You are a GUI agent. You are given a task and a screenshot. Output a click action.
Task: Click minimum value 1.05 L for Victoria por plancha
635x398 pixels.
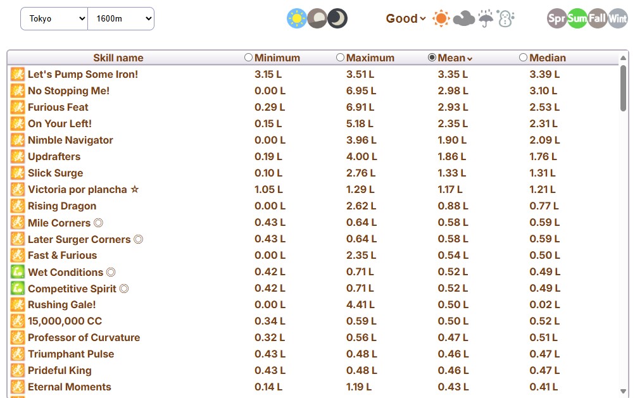pyautogui.click(x=268, y=189)
